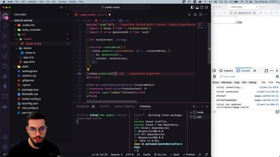Image resolution: width=280 pixels, height=157 pixels.
Task: Bookmark page with star in browser
Action: point(255,13)
